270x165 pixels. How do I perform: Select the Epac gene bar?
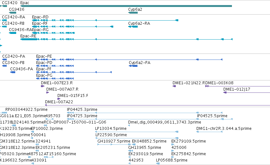(126, 6)
